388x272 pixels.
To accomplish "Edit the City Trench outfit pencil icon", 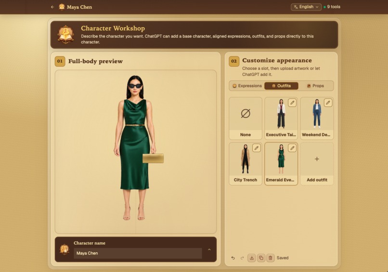I will coord(257,148).
